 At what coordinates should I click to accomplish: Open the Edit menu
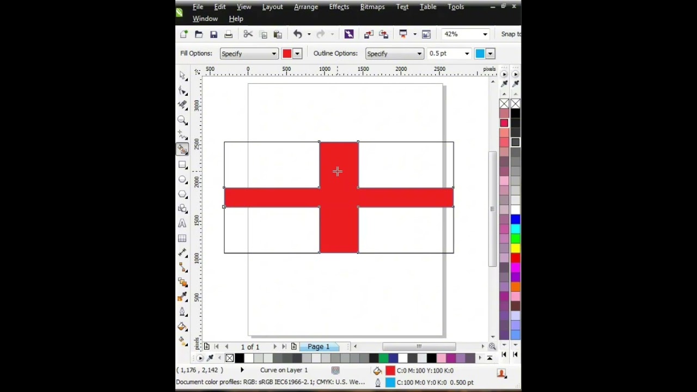pyautogui.click(x=220, y=7)
